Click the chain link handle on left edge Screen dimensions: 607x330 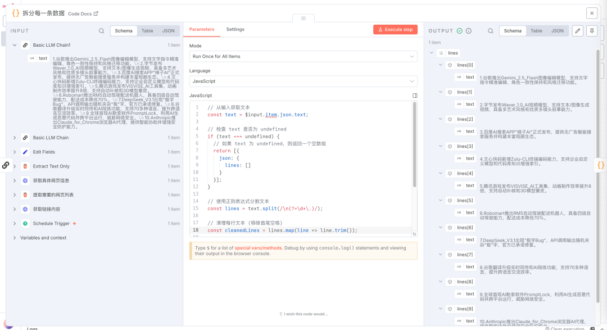pos(6,165)
